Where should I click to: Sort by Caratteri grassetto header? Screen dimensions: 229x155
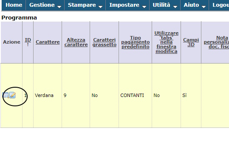click(105, 42)
